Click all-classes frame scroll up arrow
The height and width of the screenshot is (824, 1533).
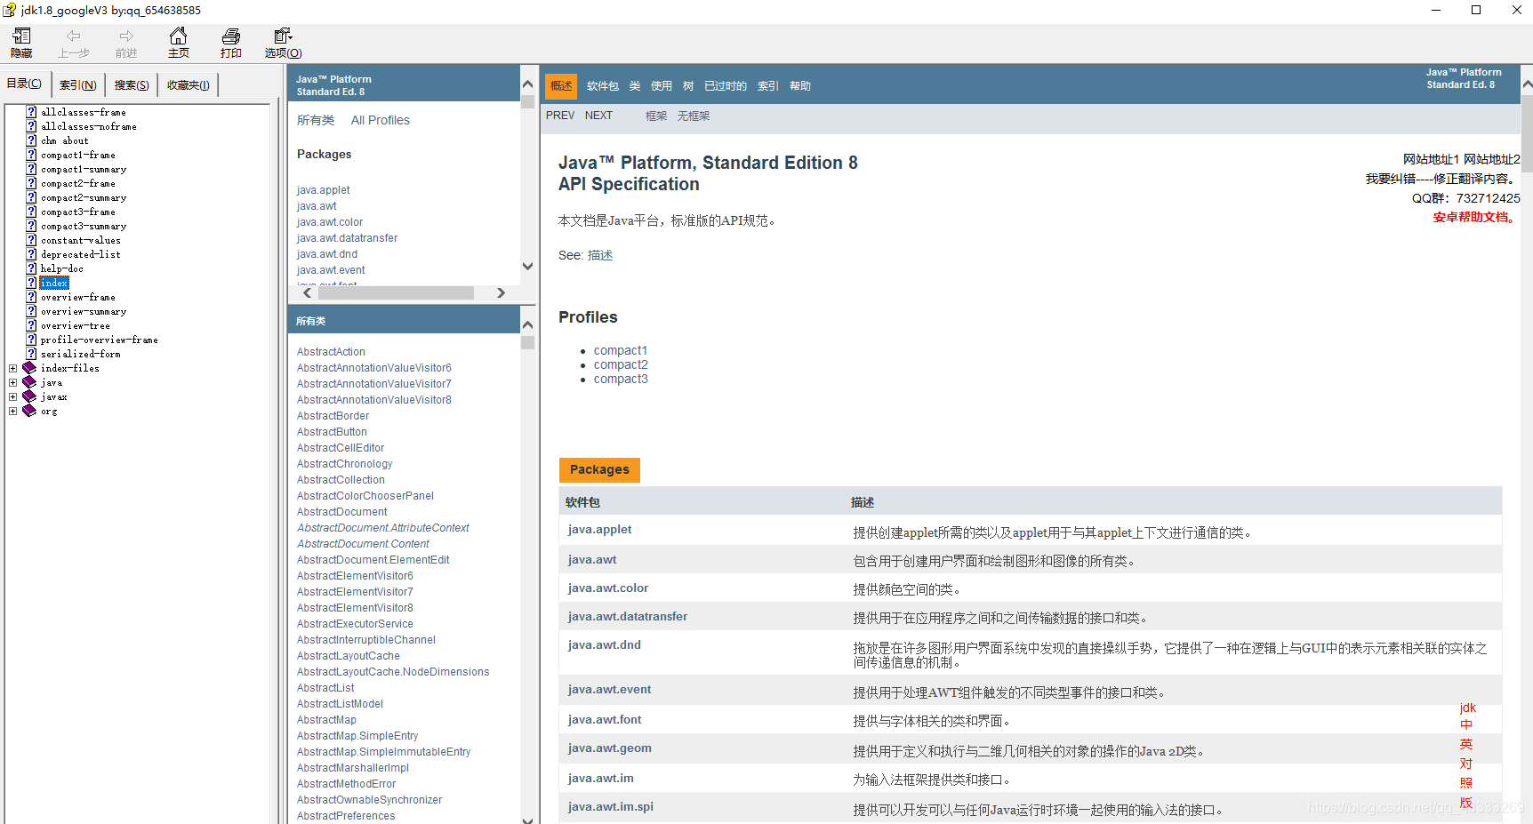527,324
